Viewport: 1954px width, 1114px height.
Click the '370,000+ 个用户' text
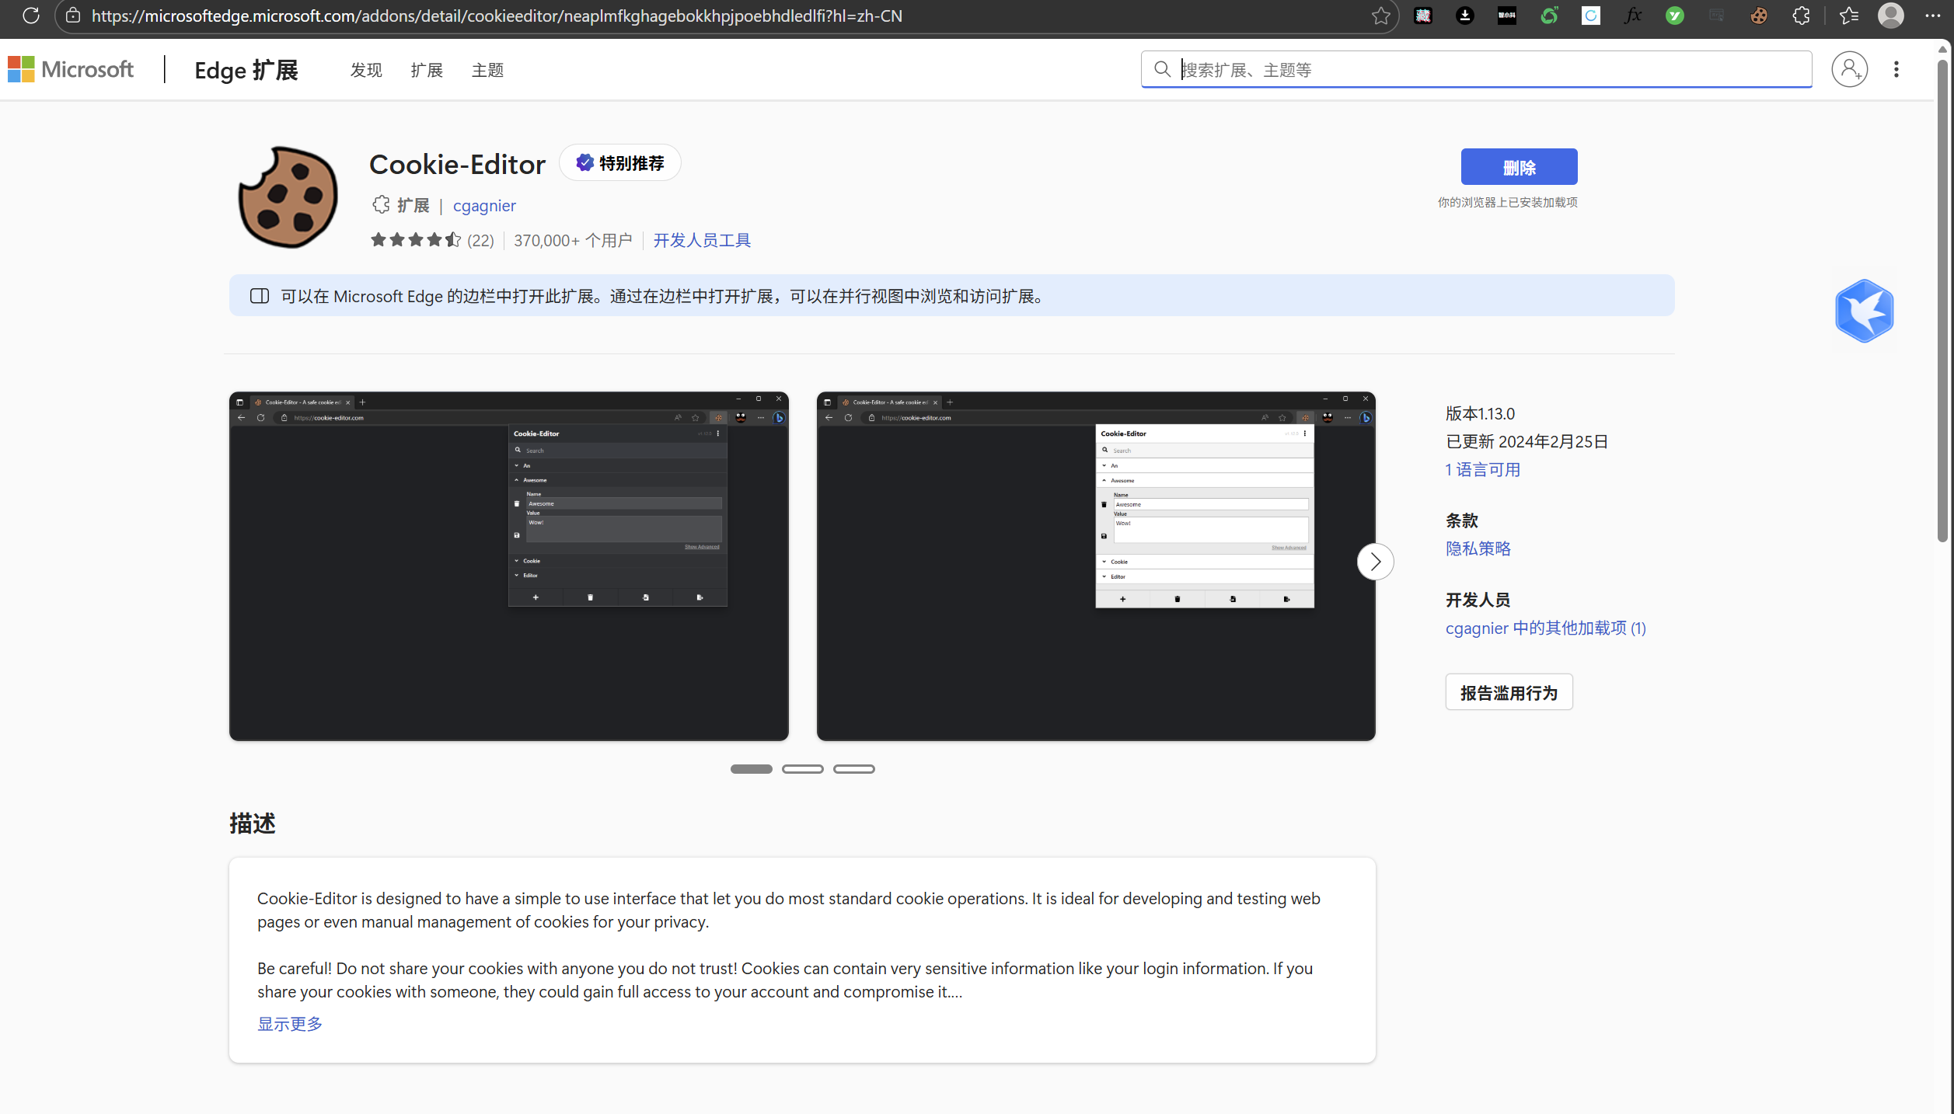(x=573, y=241)
